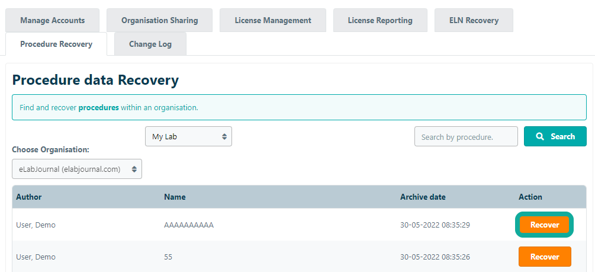
Task: Select the archive date 30-05-2022 08:35:26
Action: pyautogui.click(x=435, y=257)
